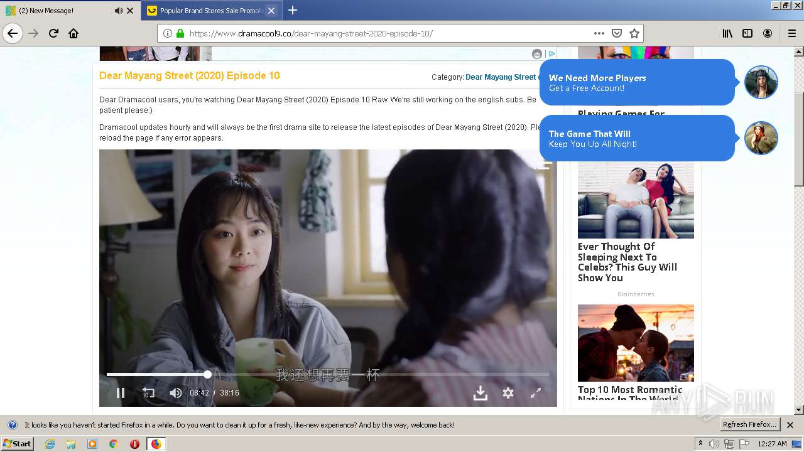The width and height of the screenshot is (804, 452).
Task: Launch Google Chrome from the taskbar
Action: [x=114, y=444]
